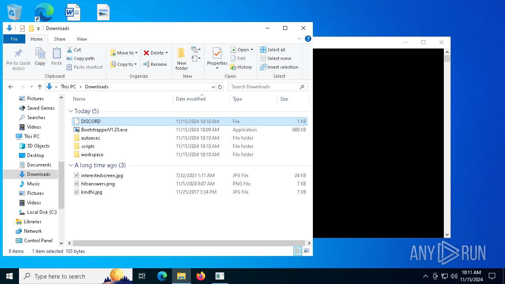Switch to Large icons view layout
This screenshot has height=284, width=505.
coord(307,251)
